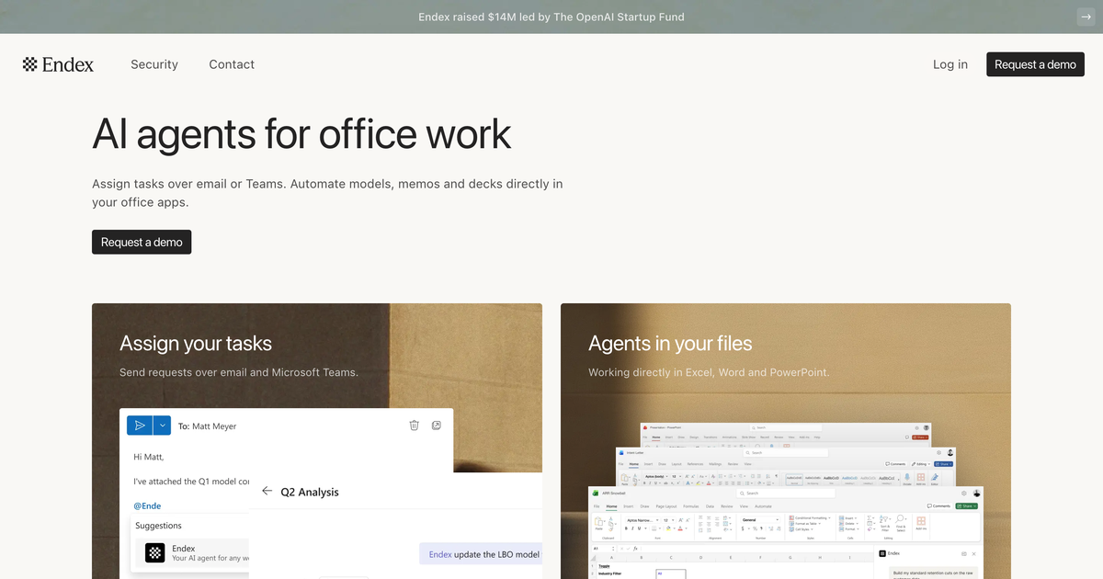The image size is (1103, 579).
Task: Click Request a demo in the top navigation
Action: 1035,64
